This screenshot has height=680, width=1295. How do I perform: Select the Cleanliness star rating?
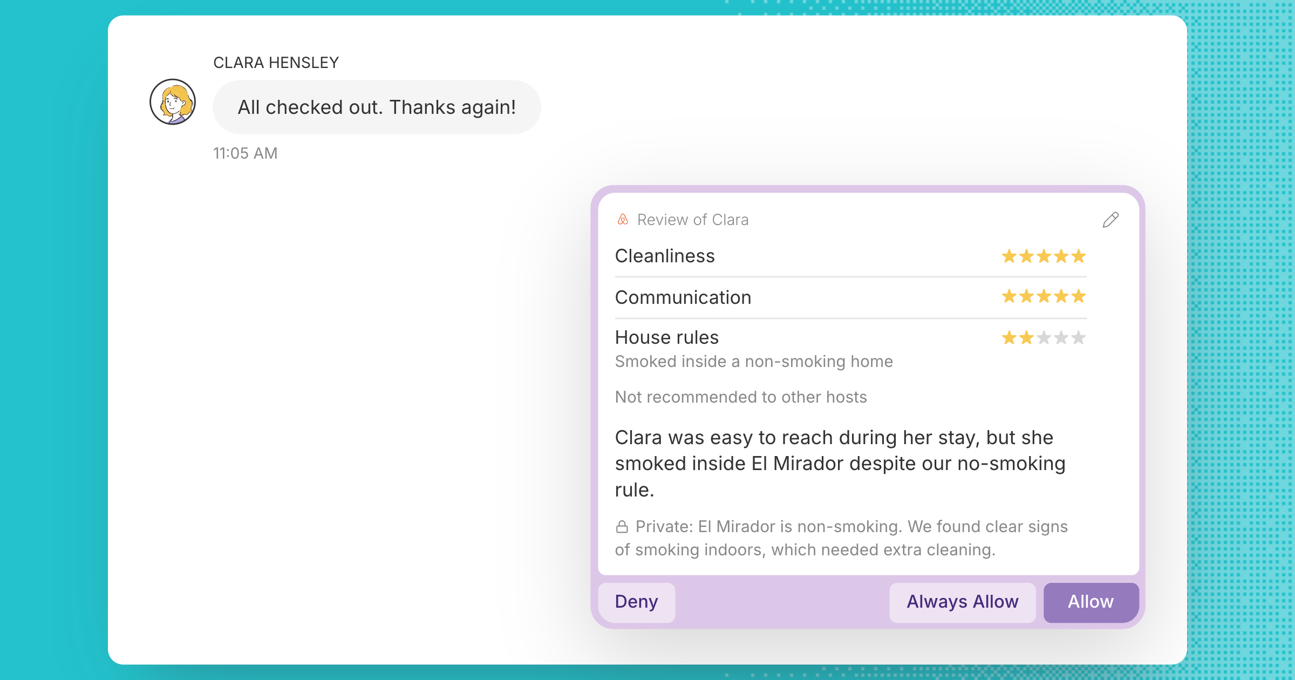pos(1044,256)
